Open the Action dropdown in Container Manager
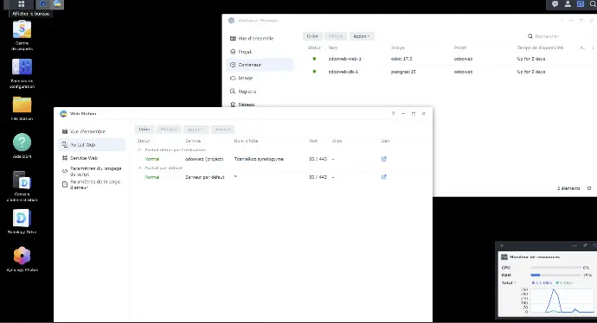The image size is (597, 323). point(362,36)
